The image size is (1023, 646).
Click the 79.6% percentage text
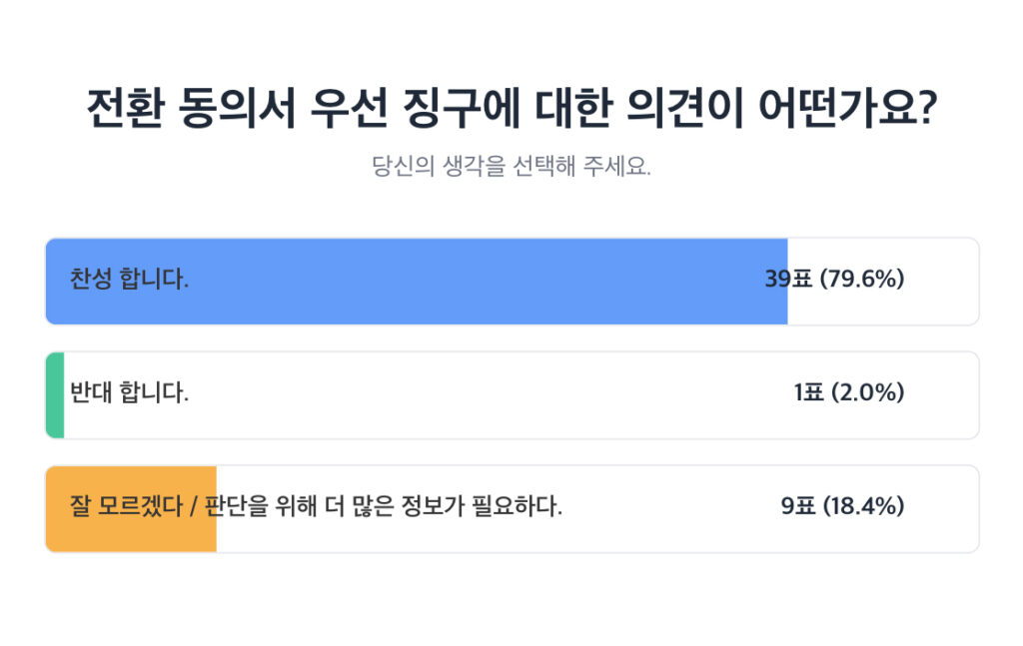862,280
